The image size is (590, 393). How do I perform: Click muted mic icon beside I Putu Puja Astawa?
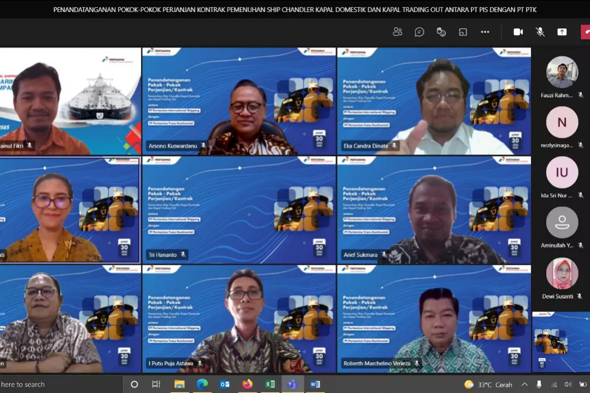(x=200, y=364)
